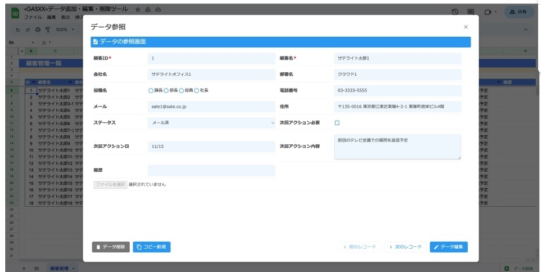Click the データ編集 button
This screenshot has height=272, width=541.
click(x=449, y=247)
